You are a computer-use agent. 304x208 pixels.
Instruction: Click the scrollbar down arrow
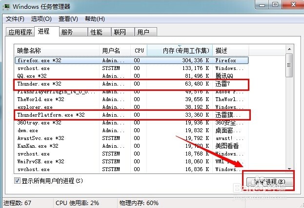[x=289, y=169]
